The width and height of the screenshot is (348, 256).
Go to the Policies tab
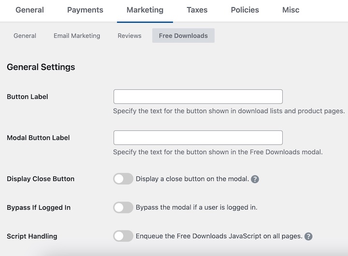pos(245,10)
